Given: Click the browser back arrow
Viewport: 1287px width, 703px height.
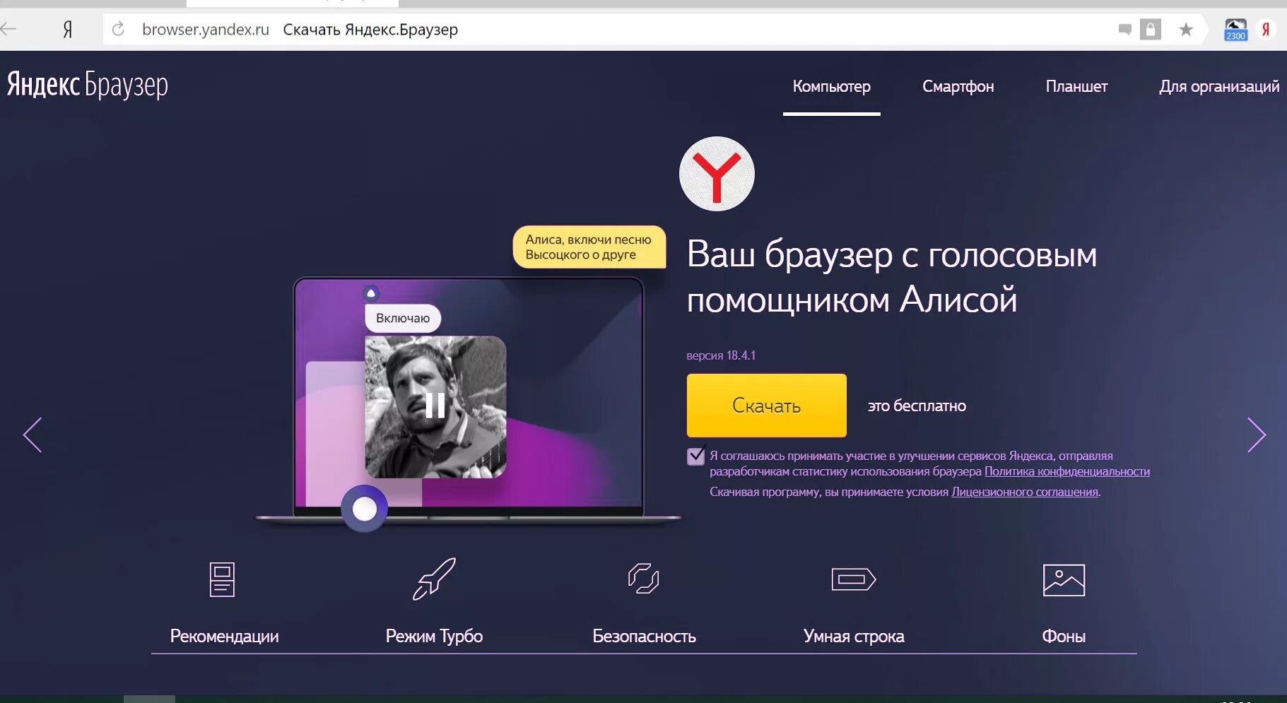Looking at the screenshot, I should (x=8, y=29).
